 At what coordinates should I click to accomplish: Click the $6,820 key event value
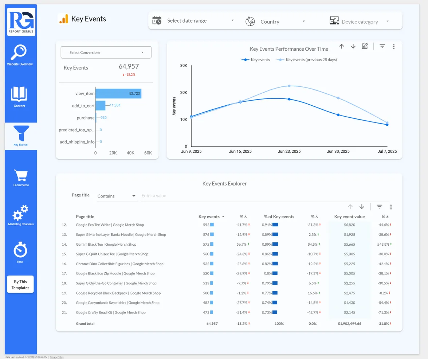coord(349,225)
